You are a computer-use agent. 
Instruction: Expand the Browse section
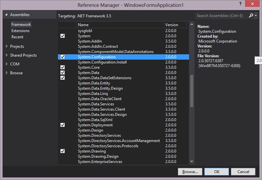tap(7, 73)
